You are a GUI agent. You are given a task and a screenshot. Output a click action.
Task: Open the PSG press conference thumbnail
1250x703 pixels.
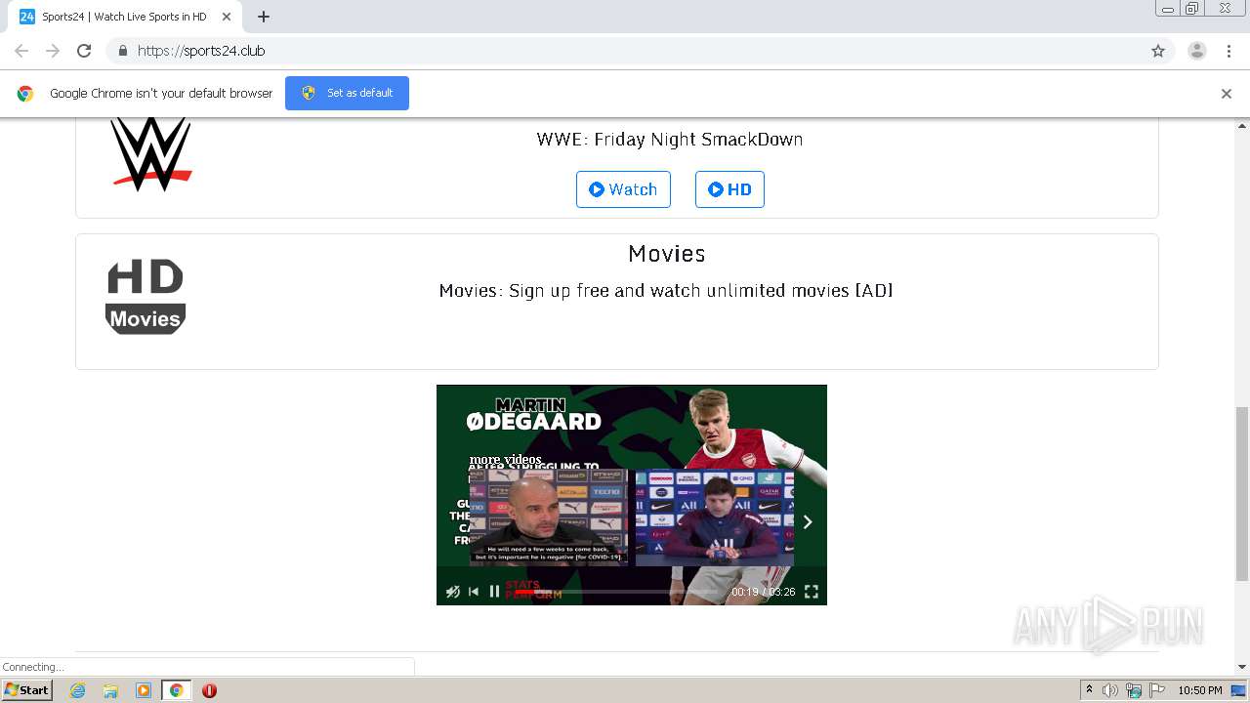tap(715, 517)
